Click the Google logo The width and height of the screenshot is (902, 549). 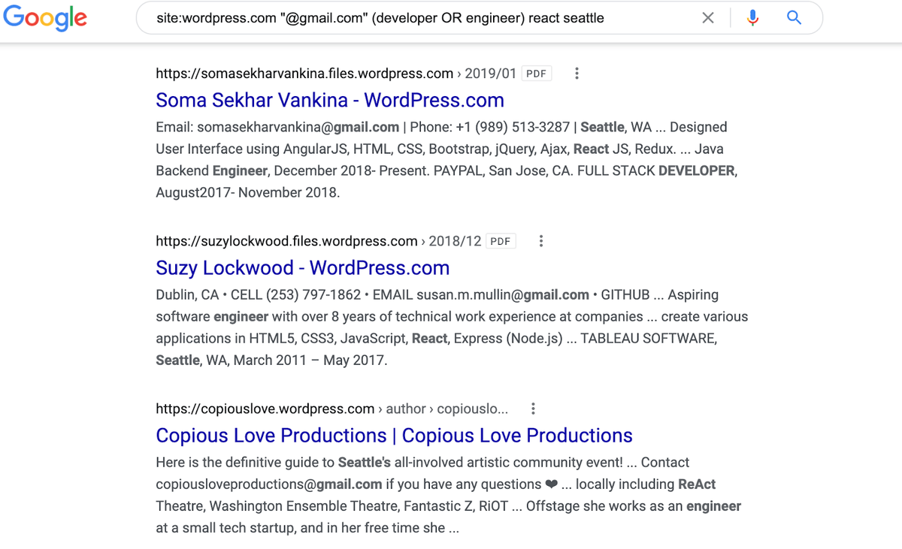(45, 18)
